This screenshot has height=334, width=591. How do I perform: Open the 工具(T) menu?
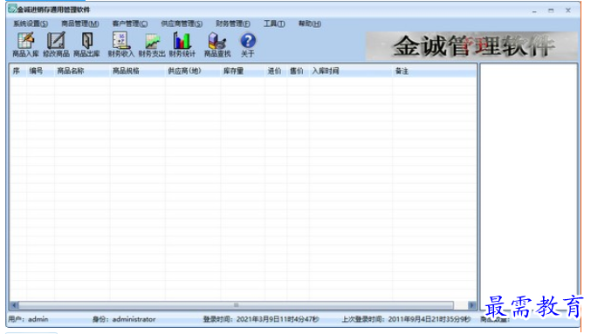[274, 24]
